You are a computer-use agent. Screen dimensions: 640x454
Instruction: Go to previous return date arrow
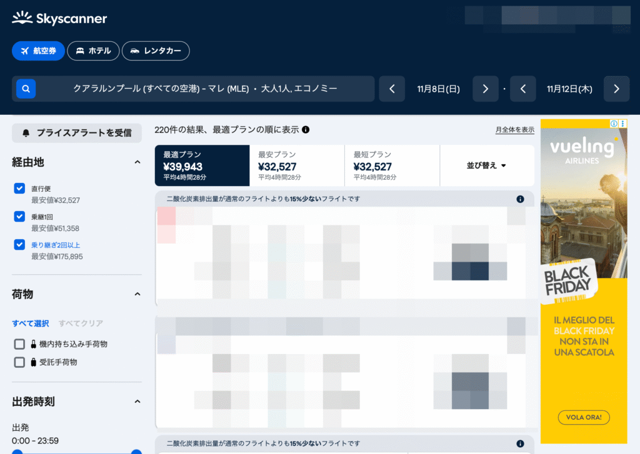point(523,89)
